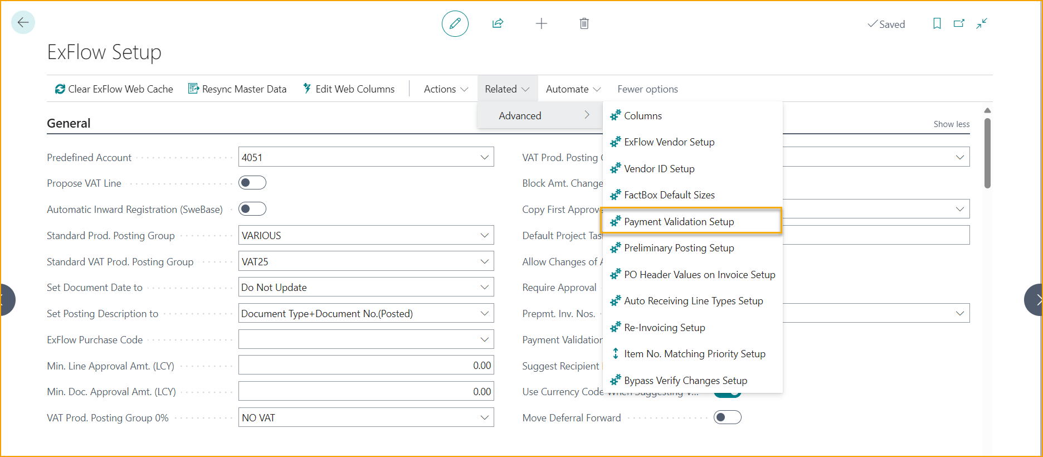Click the gear icon beside Auto Receiving Line Types
Image resolution: width=1043 pixels, height=457 pixels.
pyautogui.click(x=615, y=300)
